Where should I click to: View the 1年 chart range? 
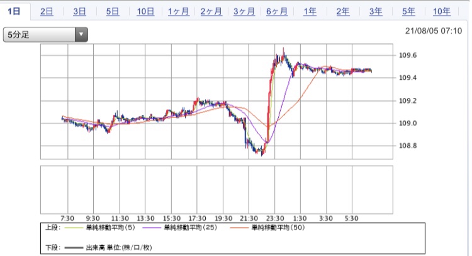pyautogui.click(x=310, y=12)
